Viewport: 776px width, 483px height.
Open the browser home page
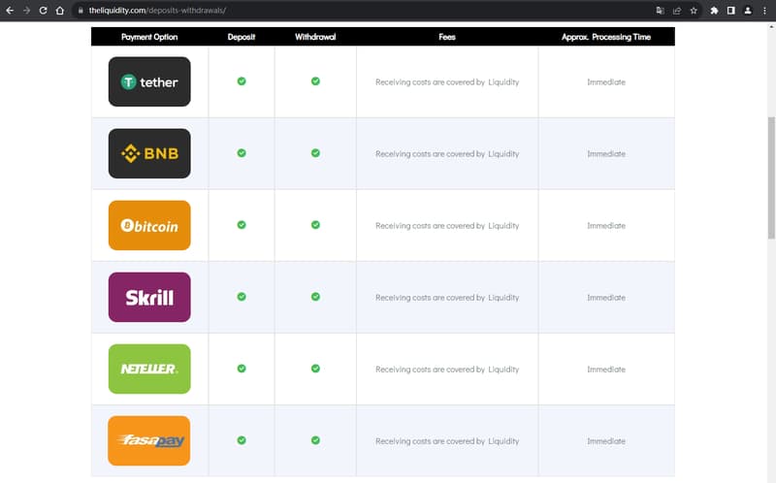click(60, 11)
